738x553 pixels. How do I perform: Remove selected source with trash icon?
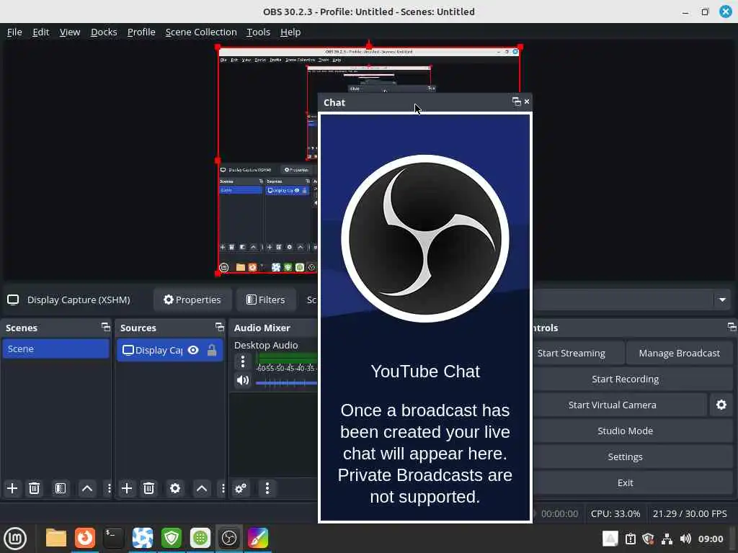click(148, 488)
